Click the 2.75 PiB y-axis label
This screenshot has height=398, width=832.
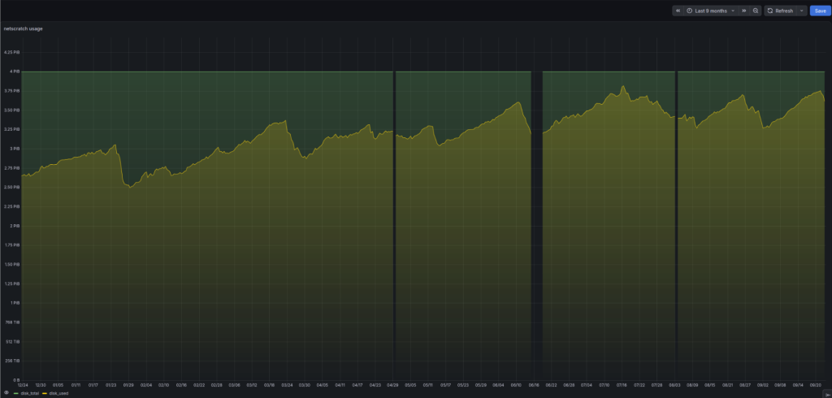12,168
